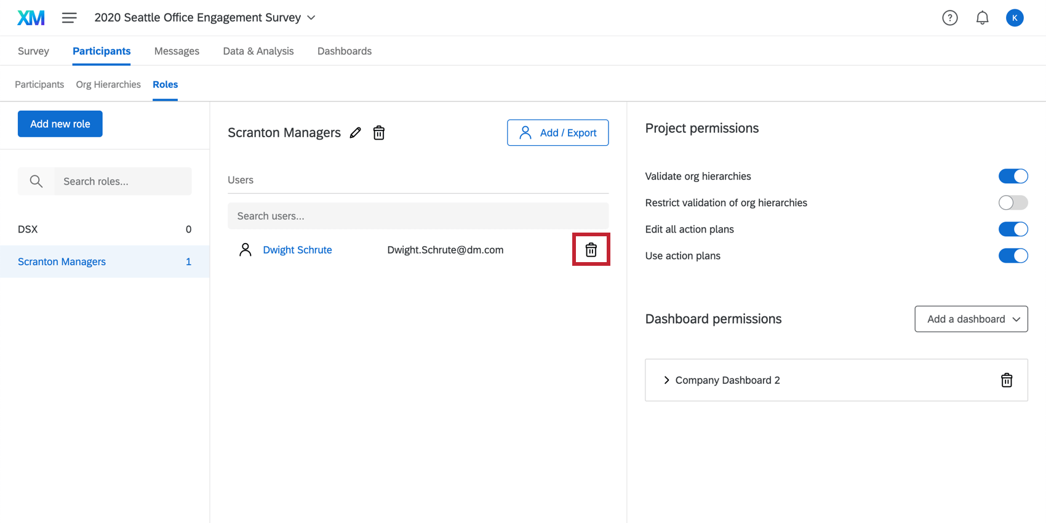Click the XM logo icon
Screen dimensions: 1046x523
pyautogui.click(x=31, y=18)
